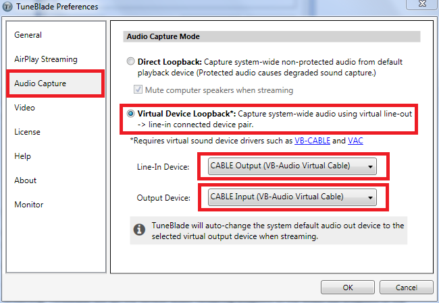
Task: Go to the General preferences section
Action: tap(28, 35)
